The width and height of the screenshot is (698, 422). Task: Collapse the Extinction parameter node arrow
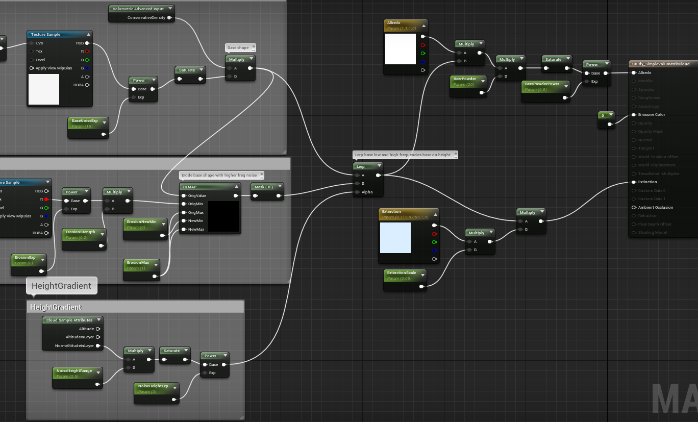click(435, 214)
